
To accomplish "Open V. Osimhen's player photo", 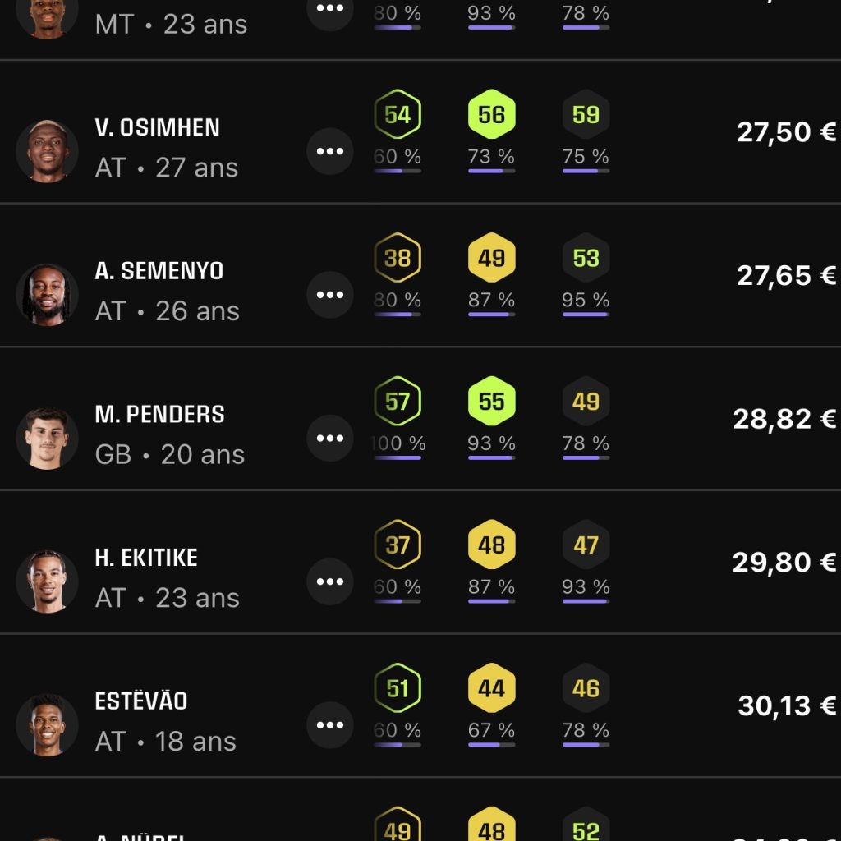I will (47, 152).
